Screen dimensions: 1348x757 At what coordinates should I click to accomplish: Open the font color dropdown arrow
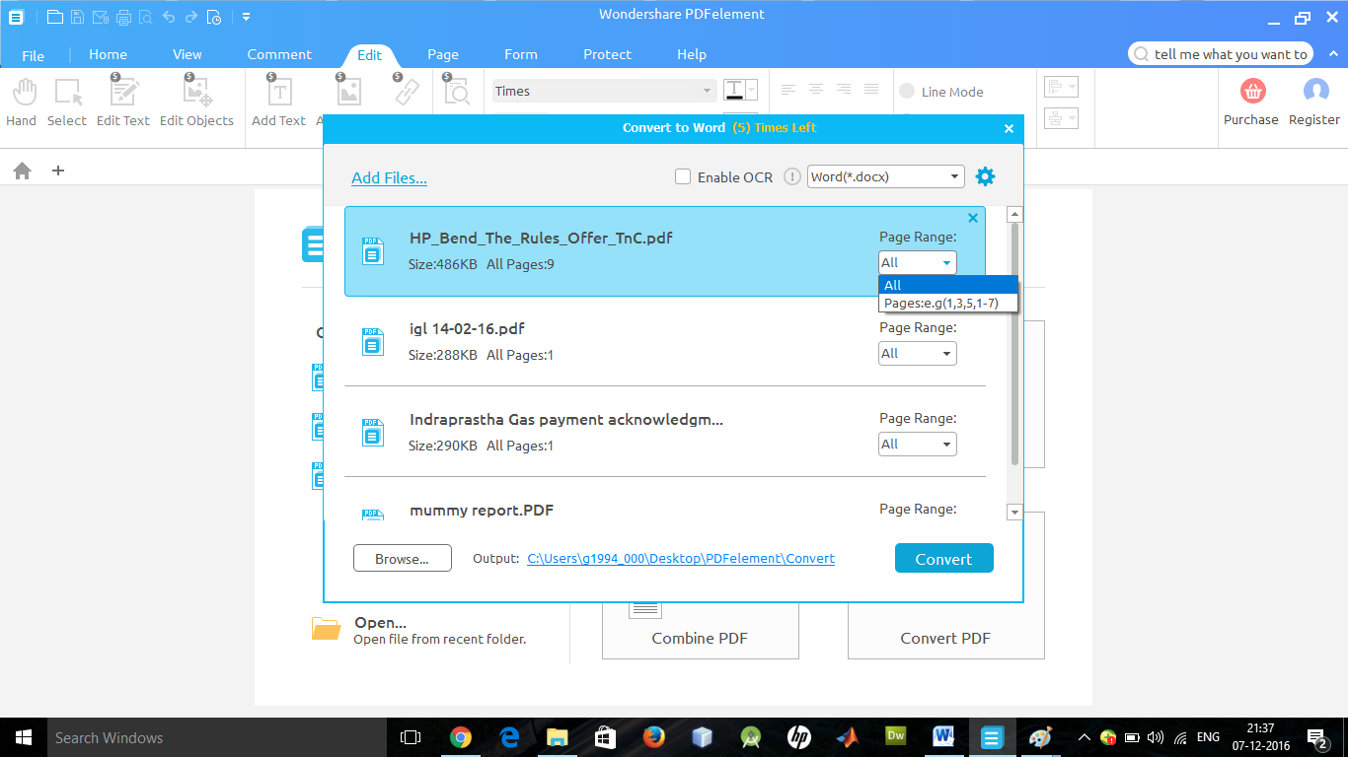752,91
